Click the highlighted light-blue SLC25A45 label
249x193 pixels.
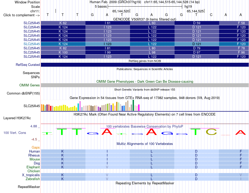(x=32, y=44)
